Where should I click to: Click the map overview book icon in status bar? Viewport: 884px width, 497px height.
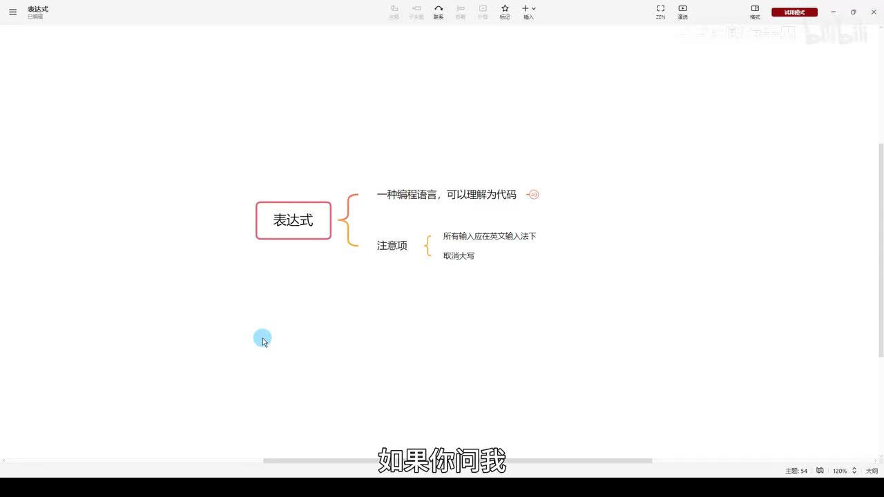tap(820, 471)
